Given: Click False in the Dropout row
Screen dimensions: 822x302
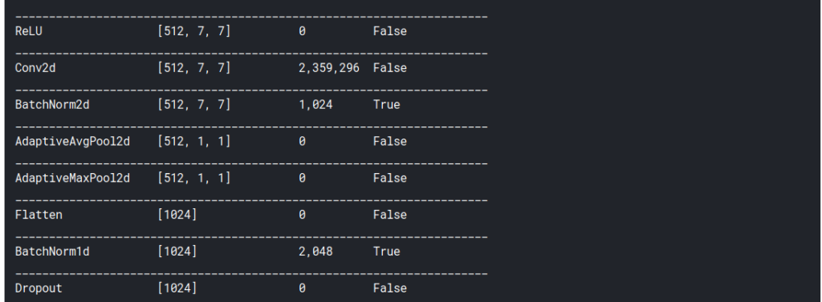Looking at the screenshot, I should tap(390, 288).
